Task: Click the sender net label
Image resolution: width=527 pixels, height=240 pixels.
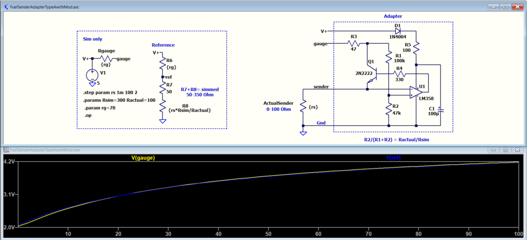Action: (x=321, y=87)
